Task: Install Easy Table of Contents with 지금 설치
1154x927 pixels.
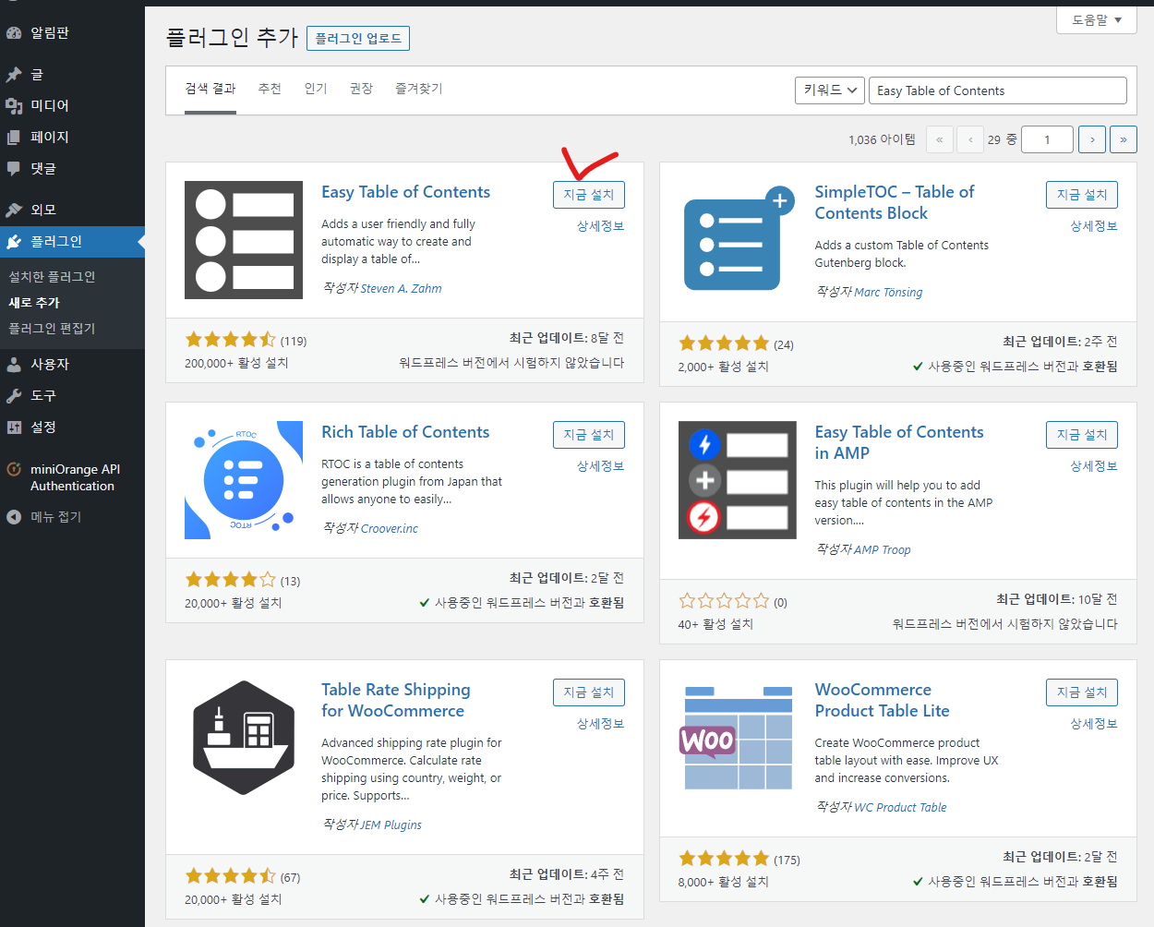Action: (589, 195)
